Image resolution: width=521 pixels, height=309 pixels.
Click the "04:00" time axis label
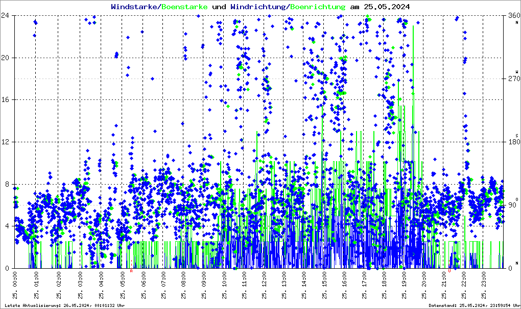pos(101,279)
